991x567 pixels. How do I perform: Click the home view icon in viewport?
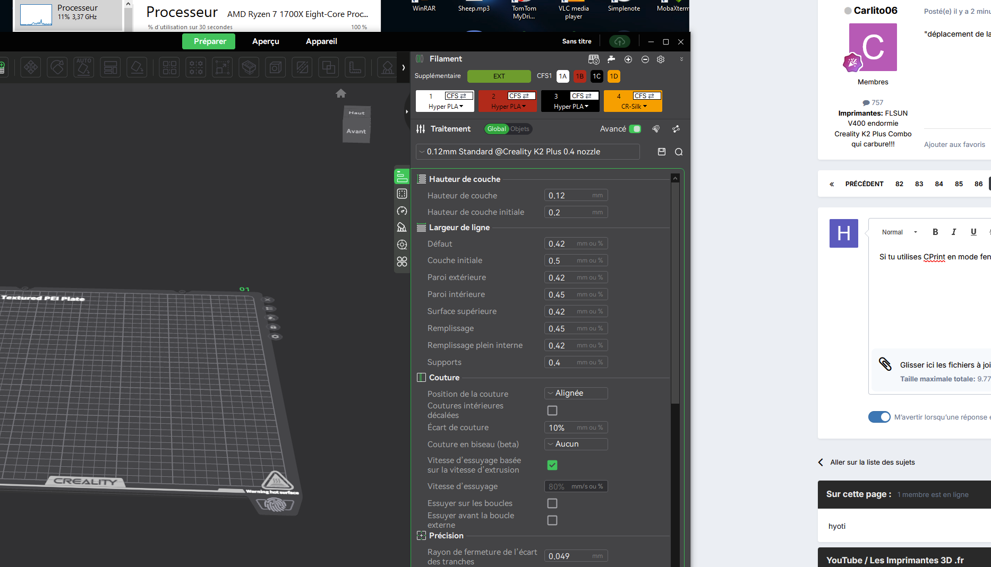pos(341,93)
